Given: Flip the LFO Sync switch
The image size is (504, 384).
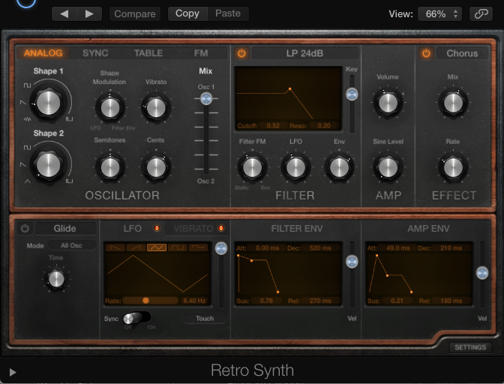Looking at the screenshot, I should click(137, 318).
